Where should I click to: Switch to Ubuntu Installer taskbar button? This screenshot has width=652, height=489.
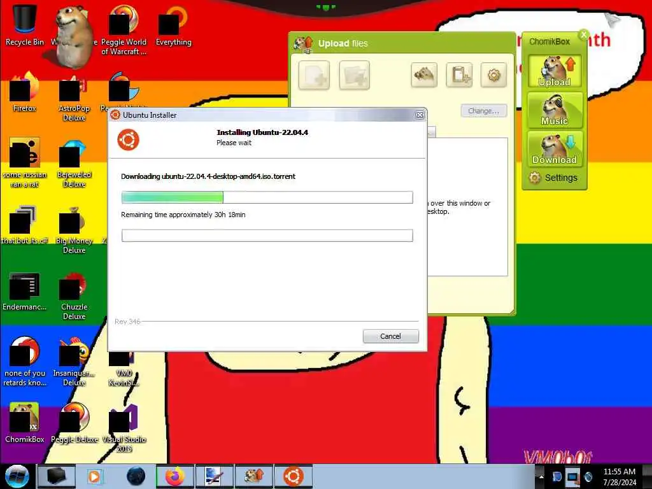click(294, 476)
